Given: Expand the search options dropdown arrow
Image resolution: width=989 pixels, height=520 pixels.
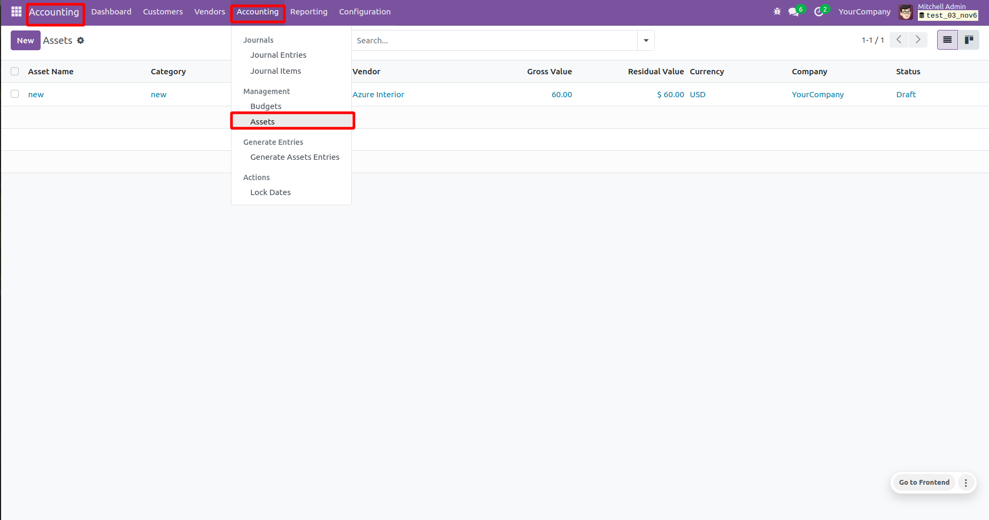Looking at the screenshot, I should coord(646,41).
